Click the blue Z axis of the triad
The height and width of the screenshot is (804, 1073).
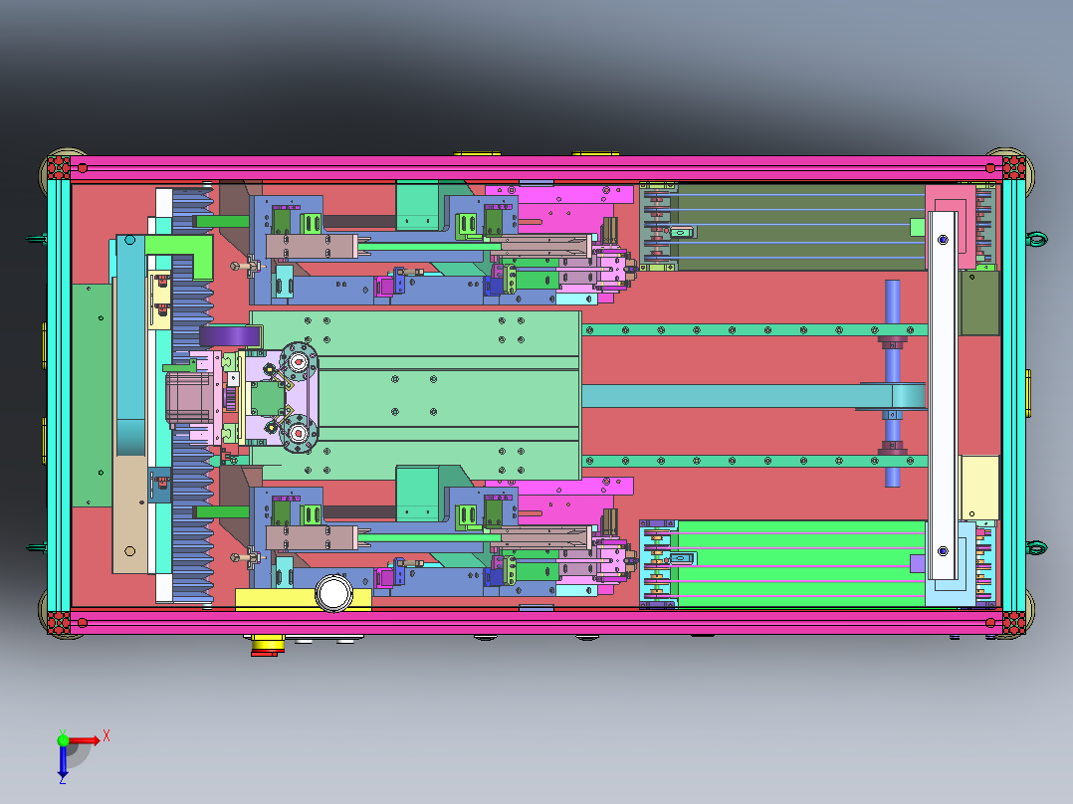click(63, 761)
